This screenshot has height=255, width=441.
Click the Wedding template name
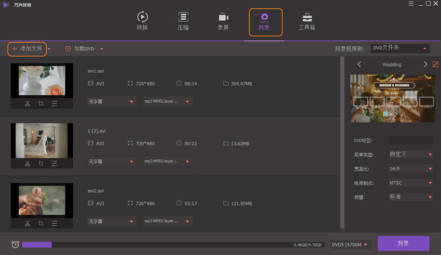[x=392, y=65]
